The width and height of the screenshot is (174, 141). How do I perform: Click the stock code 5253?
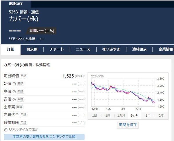(x=13, y=12)
